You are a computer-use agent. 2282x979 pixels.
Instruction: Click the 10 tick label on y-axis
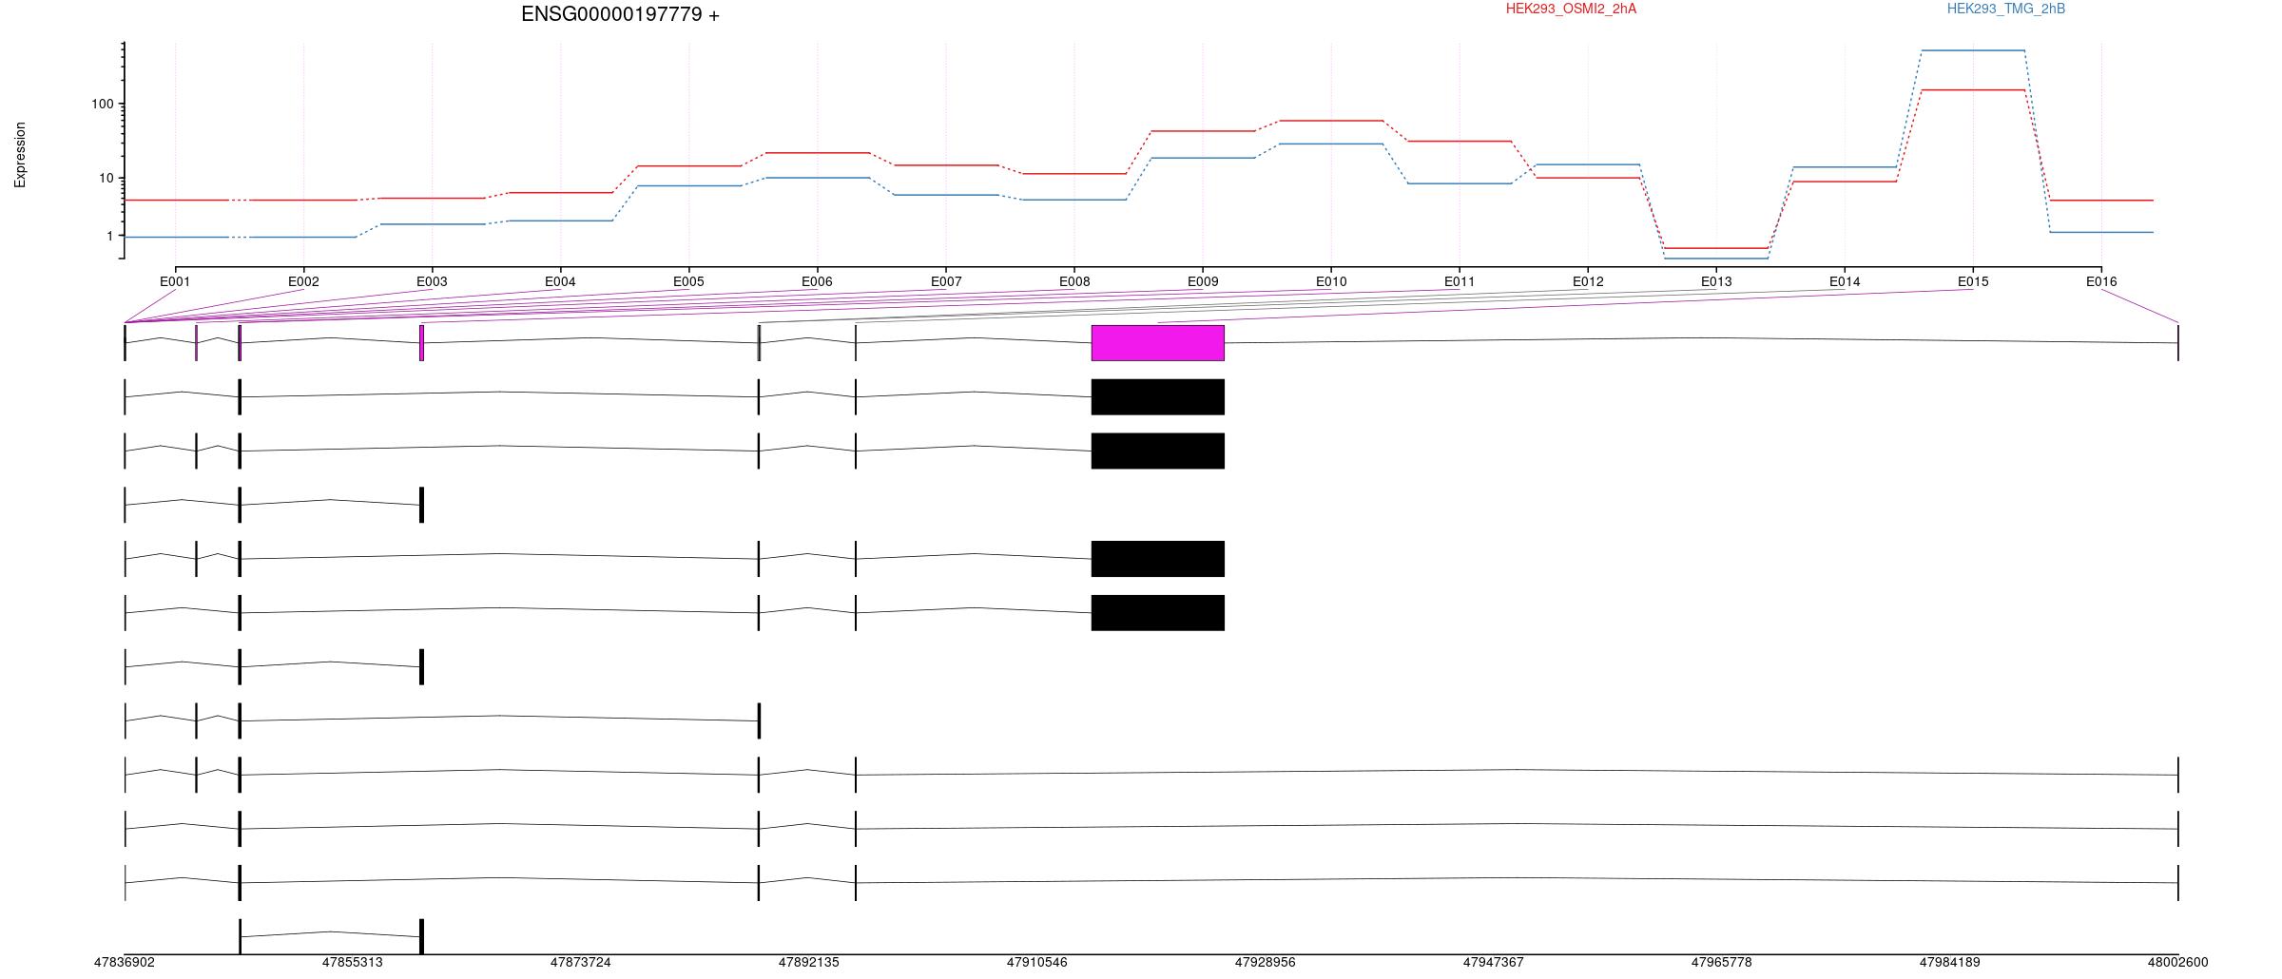[x=106, y=178]
